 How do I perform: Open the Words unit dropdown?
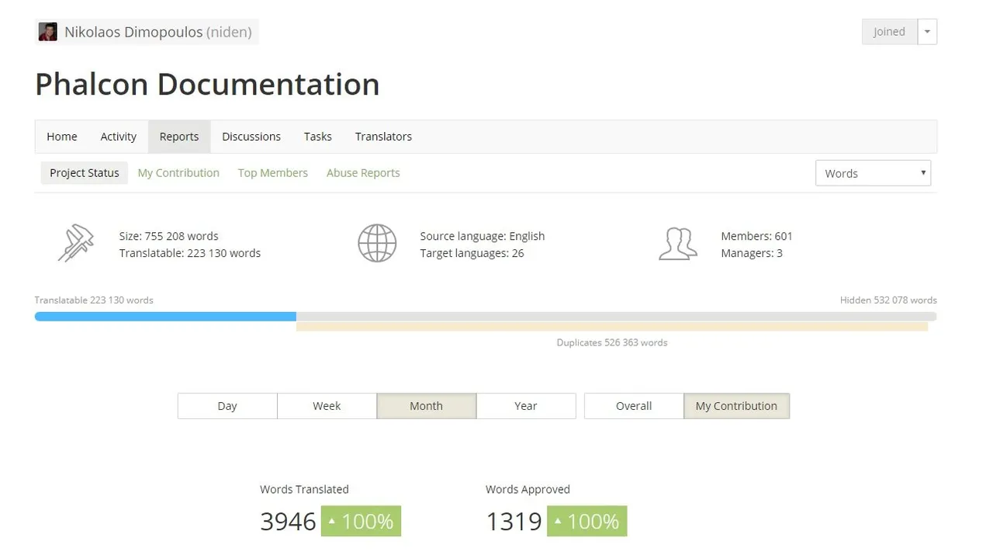pyautogui.click(x=873, y=173)
